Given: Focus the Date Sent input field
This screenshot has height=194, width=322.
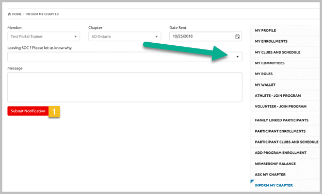Looking at the screenshot, I should 201,37.
